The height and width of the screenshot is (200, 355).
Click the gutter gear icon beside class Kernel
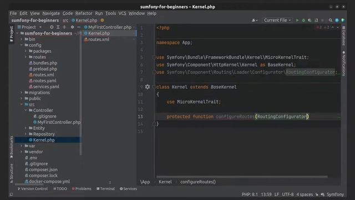coord(148,87)
